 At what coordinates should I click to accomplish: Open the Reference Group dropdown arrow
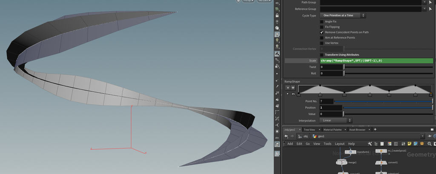pyautogui.click(x=425, y=9)
